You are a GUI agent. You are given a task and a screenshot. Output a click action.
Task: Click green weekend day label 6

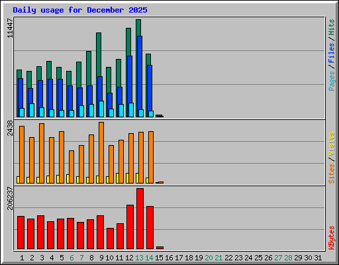72,258
